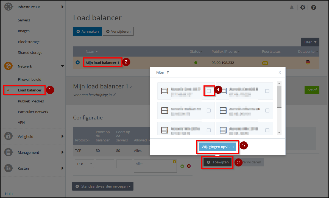Click the Aanmaken button

pyautogui.click(x=87, y=31)
